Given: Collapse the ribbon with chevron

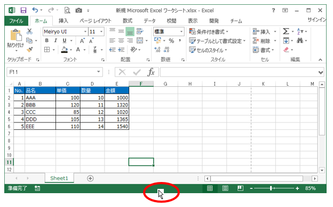Looking at the screenshot, I should (x=320, y=60).
